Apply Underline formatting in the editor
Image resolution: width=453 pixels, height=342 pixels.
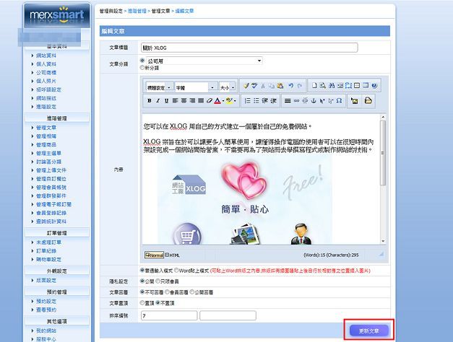point(166,101)
